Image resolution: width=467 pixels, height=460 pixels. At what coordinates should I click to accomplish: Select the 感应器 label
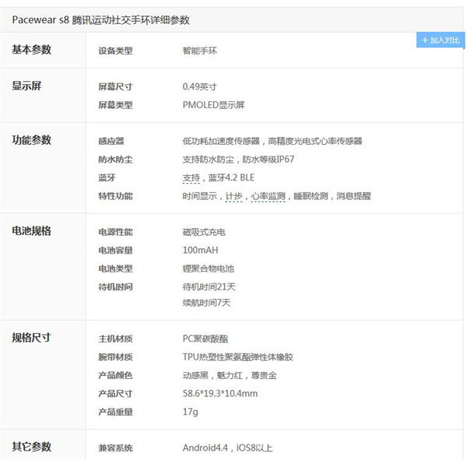[x=111, y=141]
